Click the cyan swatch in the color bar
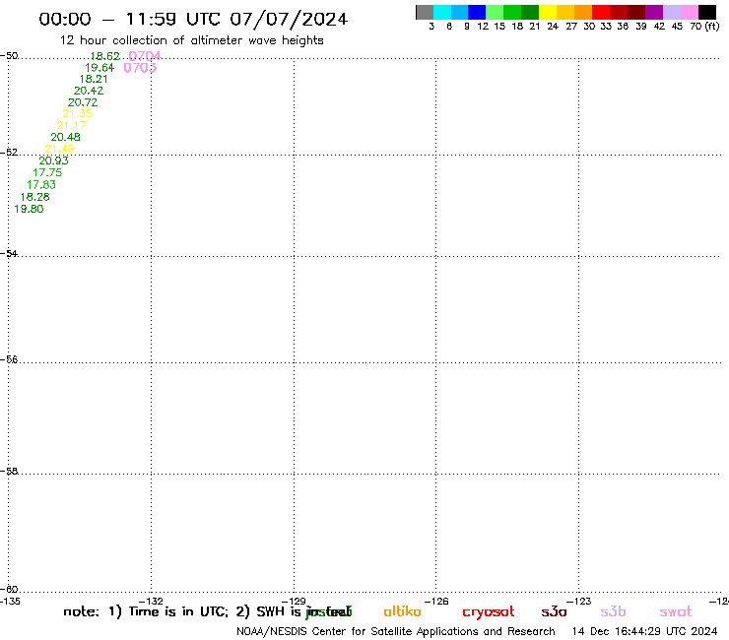The image size is (729, 640). (442, 12)
